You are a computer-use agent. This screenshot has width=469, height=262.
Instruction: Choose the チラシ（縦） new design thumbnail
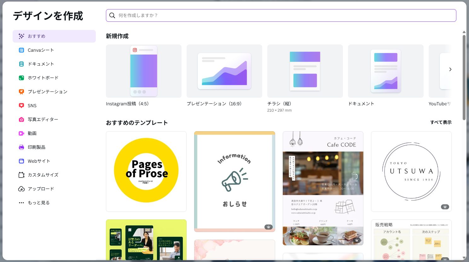(x=305, y=71)
